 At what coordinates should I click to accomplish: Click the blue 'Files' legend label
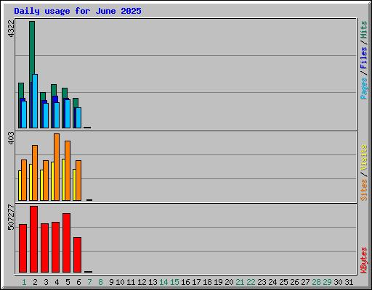click(363, 57)
